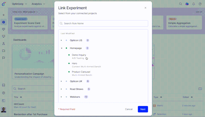Click the Cancel button

129,109
